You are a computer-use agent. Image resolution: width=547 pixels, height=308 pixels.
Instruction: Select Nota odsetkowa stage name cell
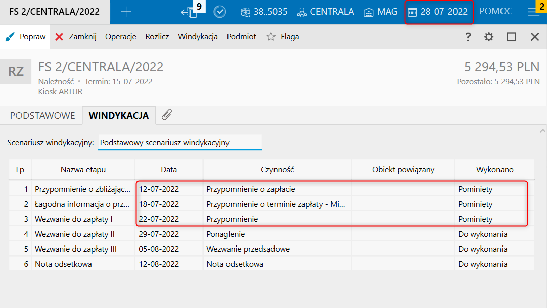[83, 264]
